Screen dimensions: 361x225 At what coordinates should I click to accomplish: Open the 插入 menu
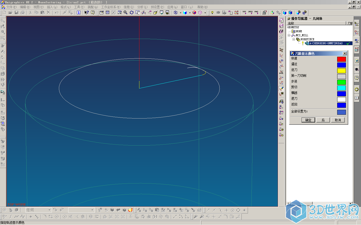(52, 7)
